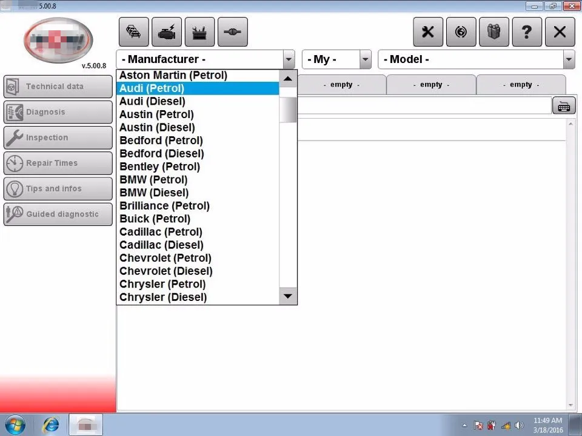This screenshot has height=436, width=582.
Task: Open Internet Explorer from the taskbar
Action: pyautogui.click(x=51, y=424)
